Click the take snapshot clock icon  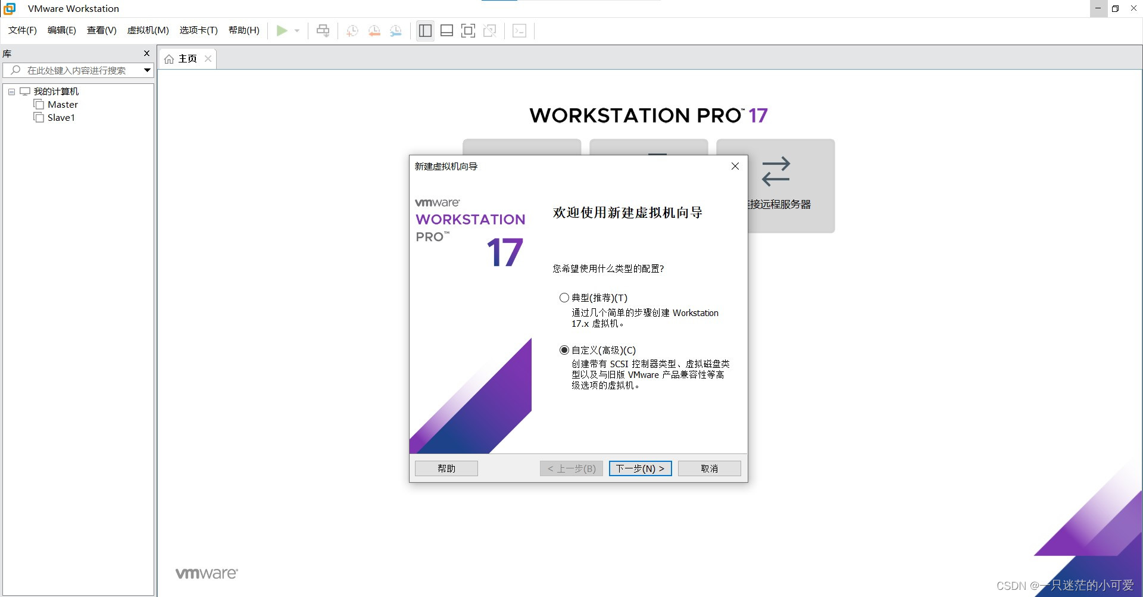pyautogui.click(x=352, y=31)
